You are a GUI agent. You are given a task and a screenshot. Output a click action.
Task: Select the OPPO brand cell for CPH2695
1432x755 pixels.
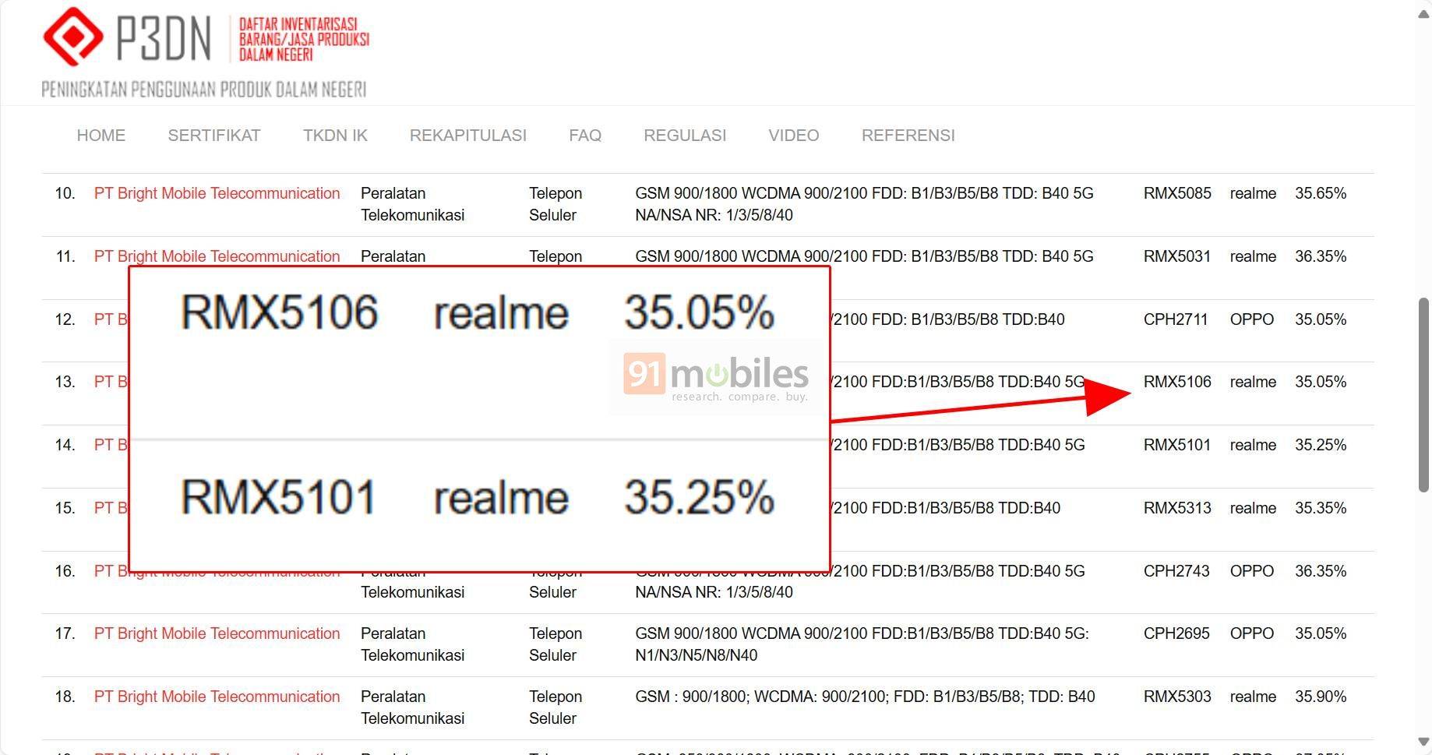click(x=1252, y=633)
